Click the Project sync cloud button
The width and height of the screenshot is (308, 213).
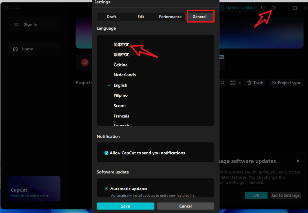(286, 83)
